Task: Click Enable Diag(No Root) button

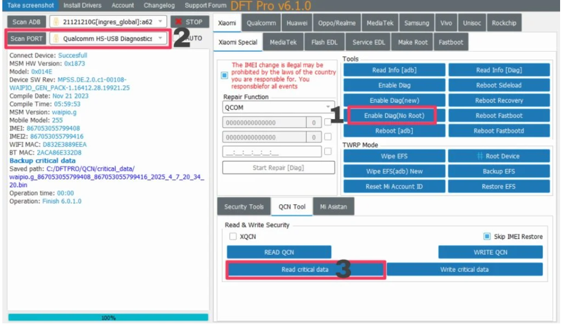Action: [394, 116]
